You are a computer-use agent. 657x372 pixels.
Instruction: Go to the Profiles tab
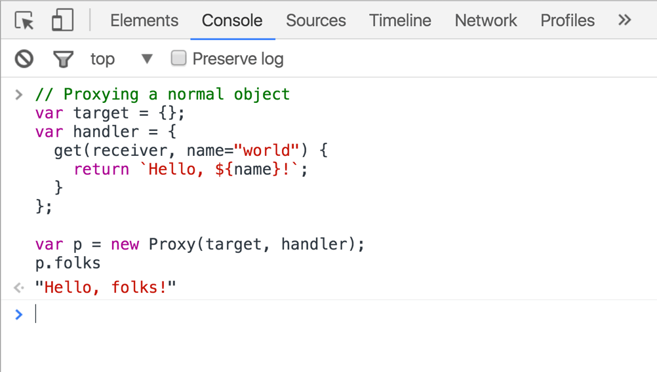567,20
